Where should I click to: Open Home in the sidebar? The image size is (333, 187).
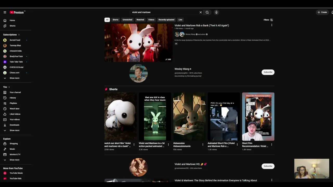(16, 20)
